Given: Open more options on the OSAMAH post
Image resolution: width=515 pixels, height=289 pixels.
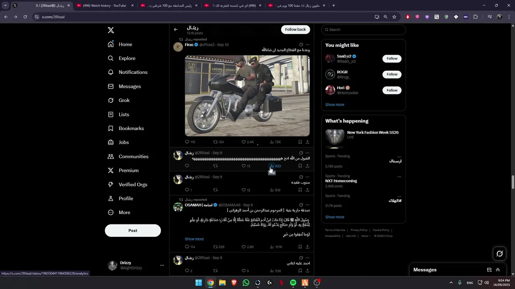Looking at the screenshot, I should (x=307, y=205).
